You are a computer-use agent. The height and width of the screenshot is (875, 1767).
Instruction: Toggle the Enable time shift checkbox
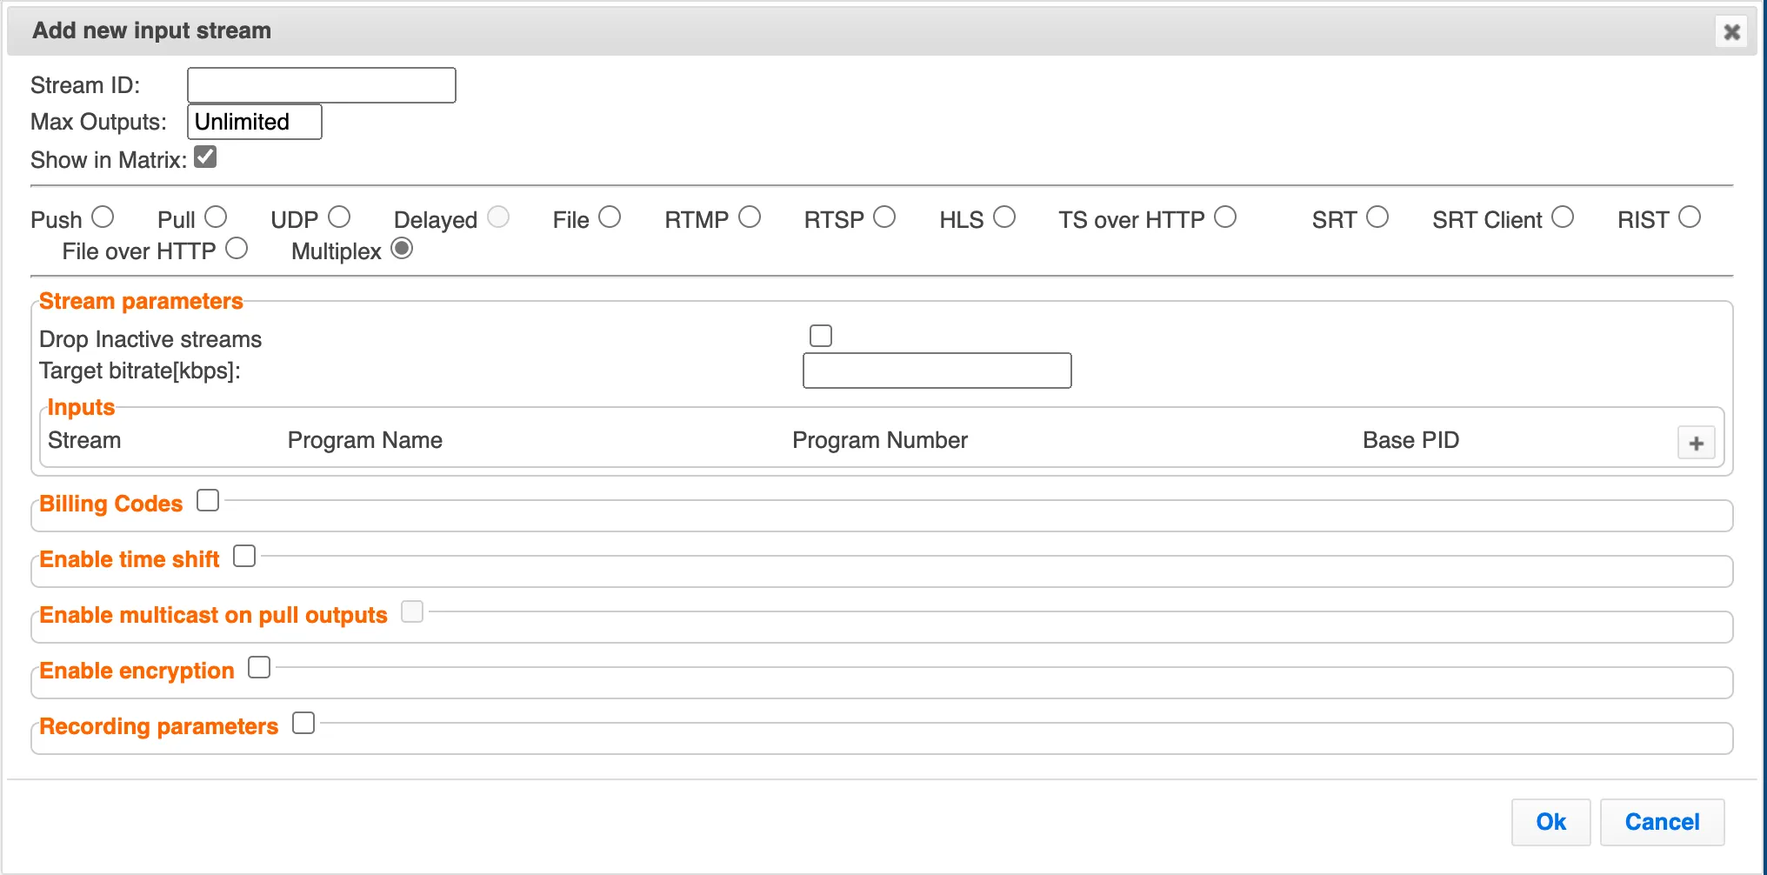tap(244, 556)
